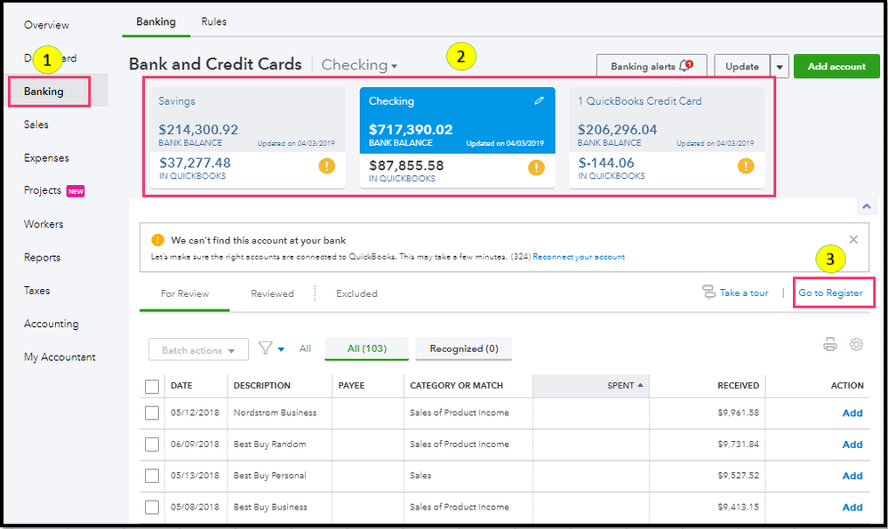
Task: Click warning icon on the Savings card
Action: pyautogui.click(x=327, y=166)
